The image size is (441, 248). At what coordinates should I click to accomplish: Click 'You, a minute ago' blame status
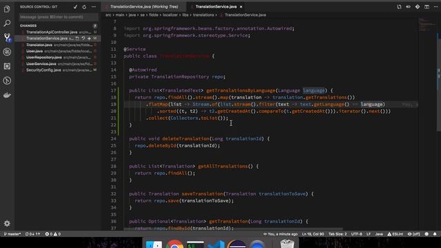280,234
